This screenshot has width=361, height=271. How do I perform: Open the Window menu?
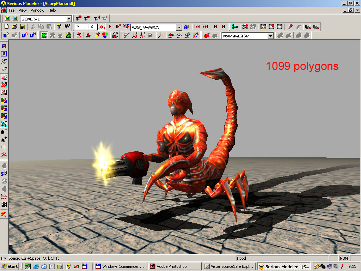[37, 10]
